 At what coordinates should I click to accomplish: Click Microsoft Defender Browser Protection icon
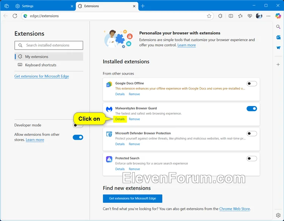coord(109,134)
